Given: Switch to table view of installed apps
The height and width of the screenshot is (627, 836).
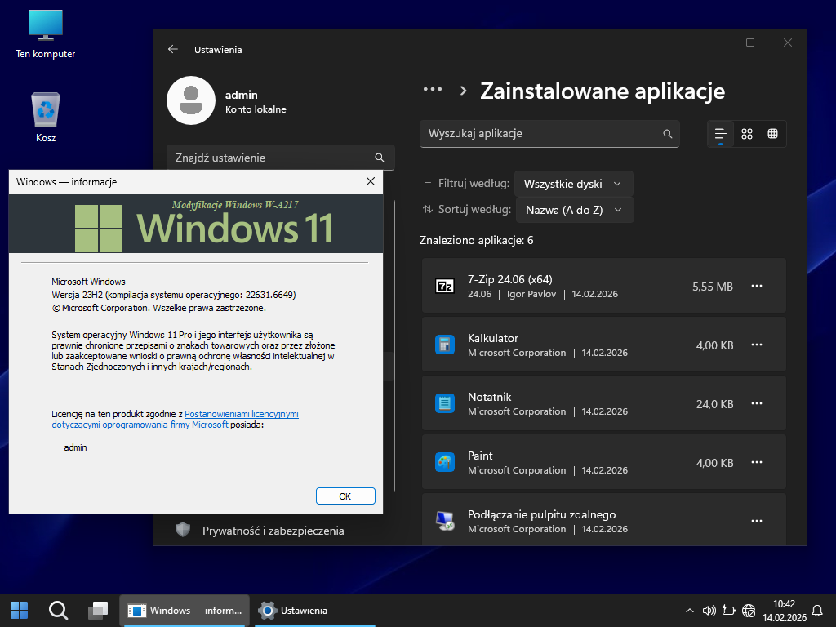Looking at the screenshot, I should coord(772,134).
